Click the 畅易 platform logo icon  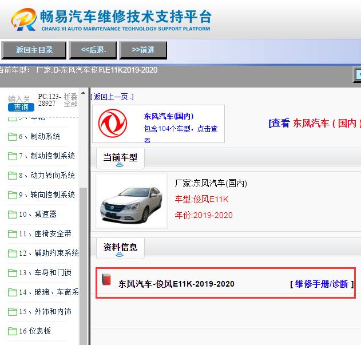point(23,20)
